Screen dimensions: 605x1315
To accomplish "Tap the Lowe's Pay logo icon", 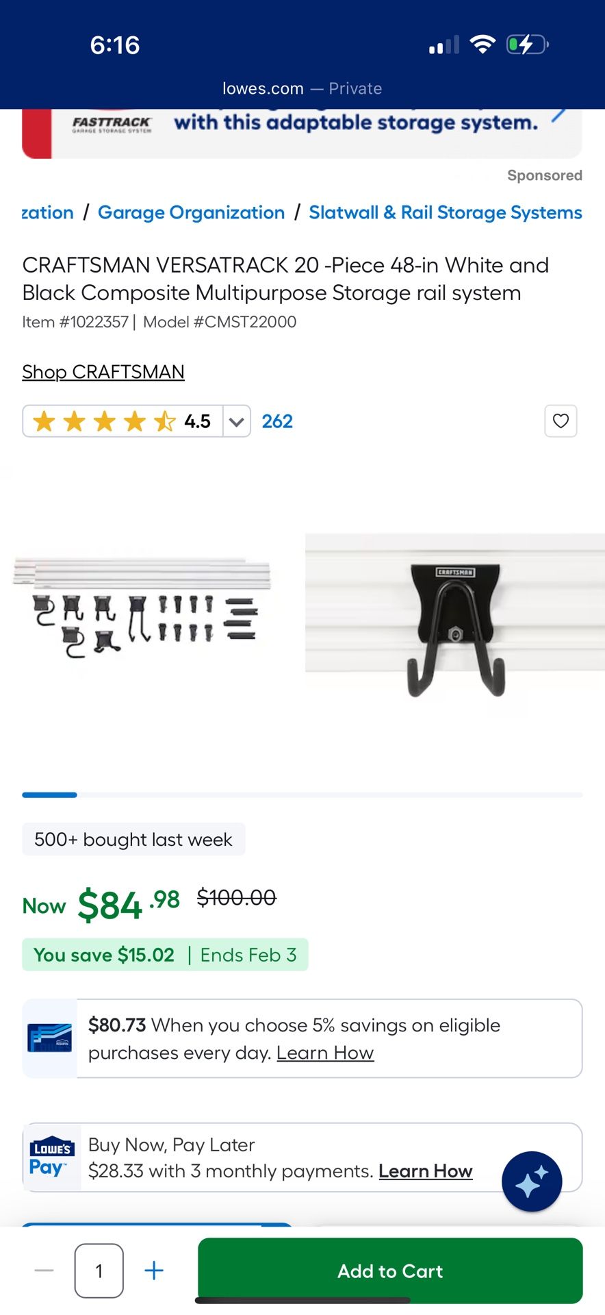I will (52, 1157).
